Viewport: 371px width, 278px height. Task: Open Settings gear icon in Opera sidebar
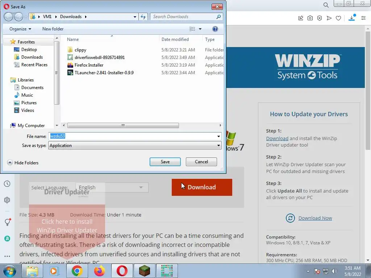[7, 200]
